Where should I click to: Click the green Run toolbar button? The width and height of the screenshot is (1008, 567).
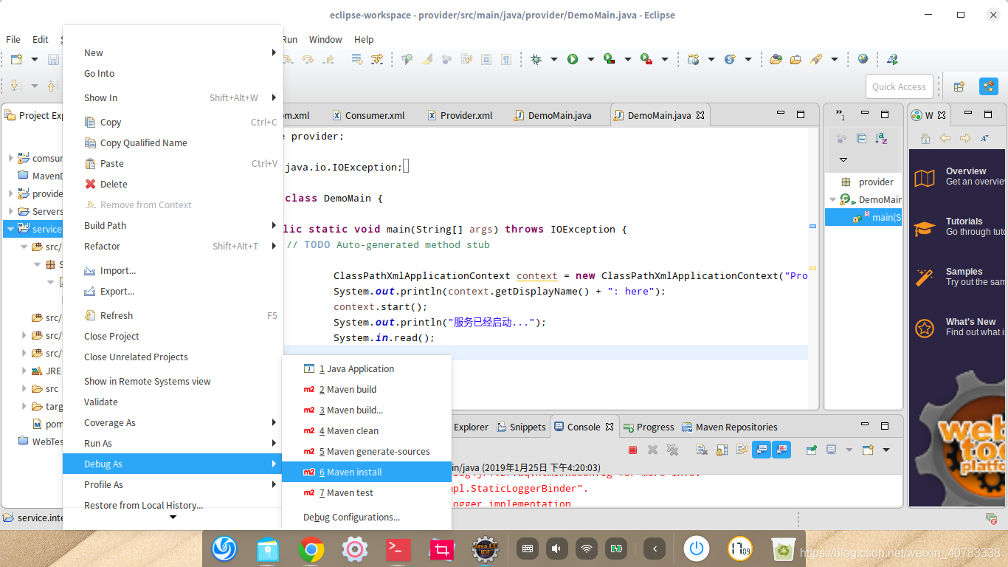pos(573,59)
